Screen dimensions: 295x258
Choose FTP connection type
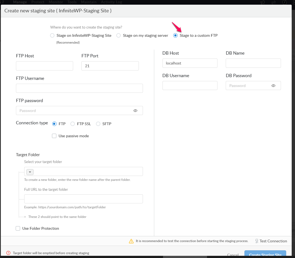pyautogui.click(x=54, y=124)
